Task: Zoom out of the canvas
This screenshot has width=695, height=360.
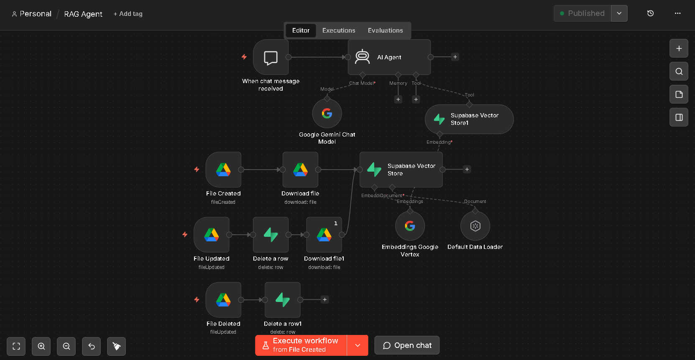Action: (66, 346)
